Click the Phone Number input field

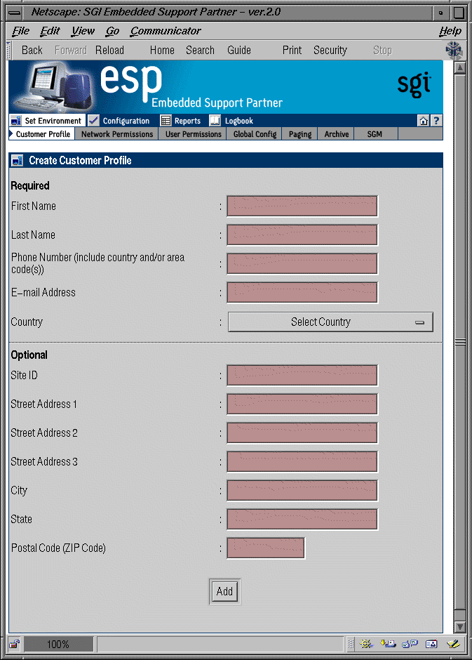click(302, 263)
